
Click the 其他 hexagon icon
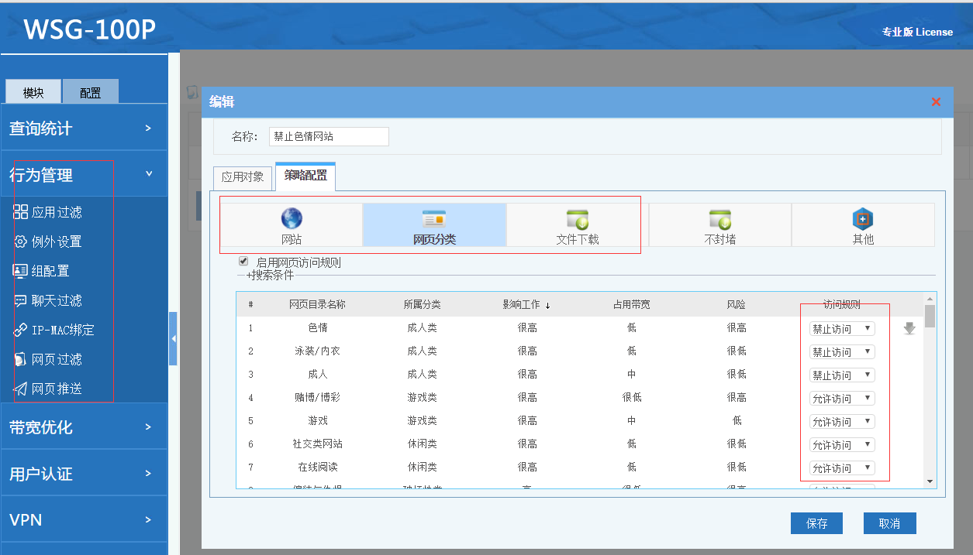(863, 219)
